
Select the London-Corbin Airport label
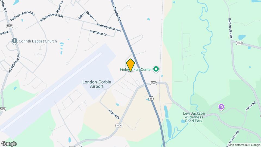coord(97,84)
